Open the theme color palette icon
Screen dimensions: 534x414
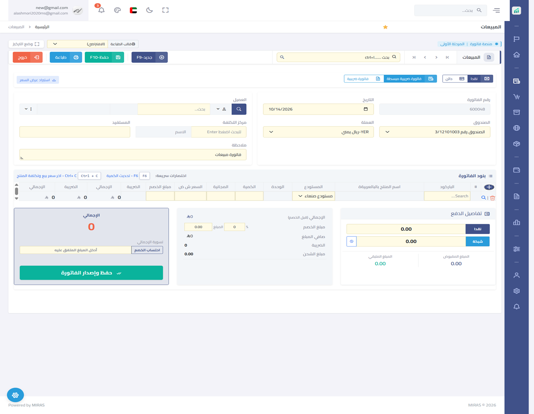117,10
